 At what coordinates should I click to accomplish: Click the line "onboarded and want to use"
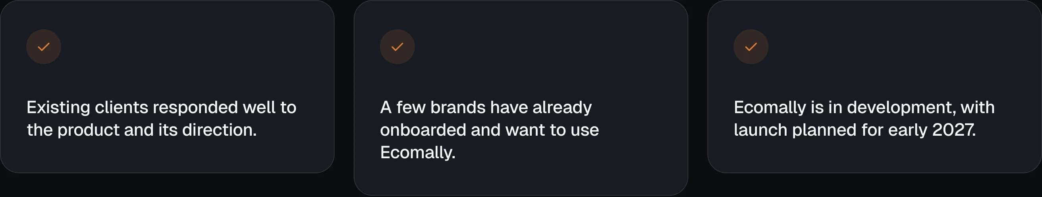[490, 130]
